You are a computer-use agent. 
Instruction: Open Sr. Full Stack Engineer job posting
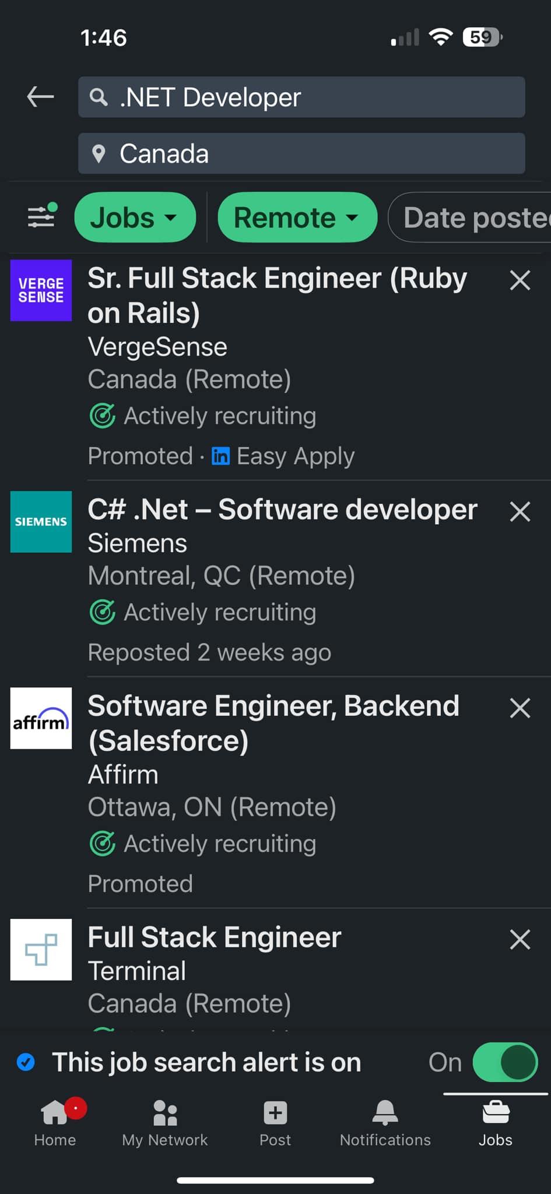point(278,295)
